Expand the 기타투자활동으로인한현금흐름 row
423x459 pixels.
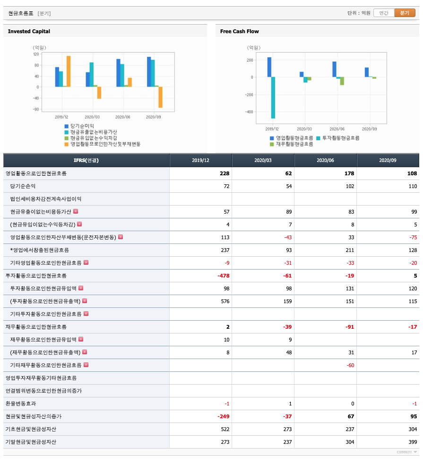point(86,314)
